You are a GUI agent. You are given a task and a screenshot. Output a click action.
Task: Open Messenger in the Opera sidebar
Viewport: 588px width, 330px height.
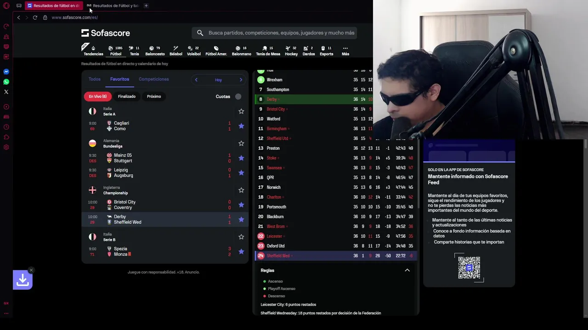tap(6, 71)
